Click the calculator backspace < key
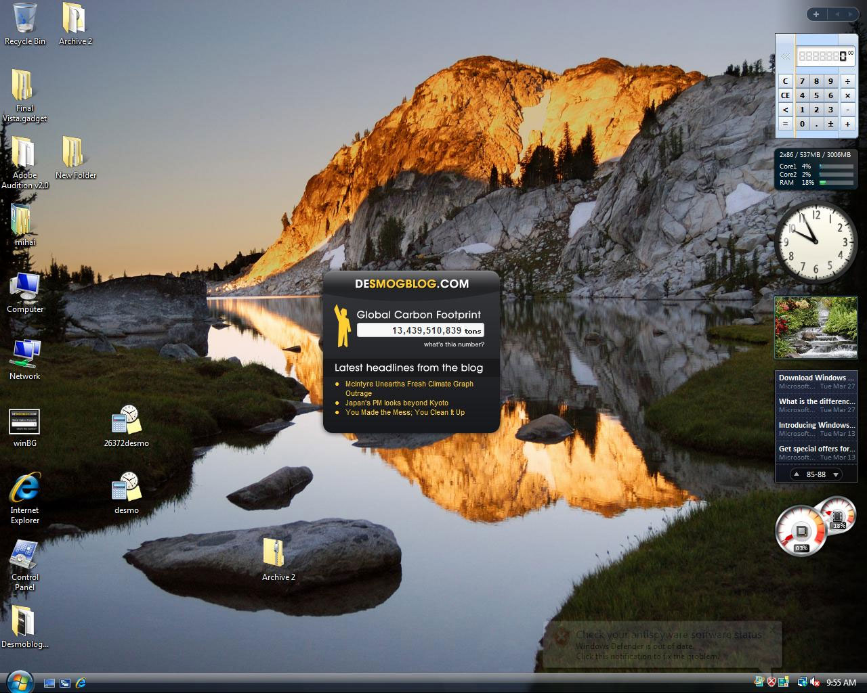867x693 pixels. pos(785,110)
